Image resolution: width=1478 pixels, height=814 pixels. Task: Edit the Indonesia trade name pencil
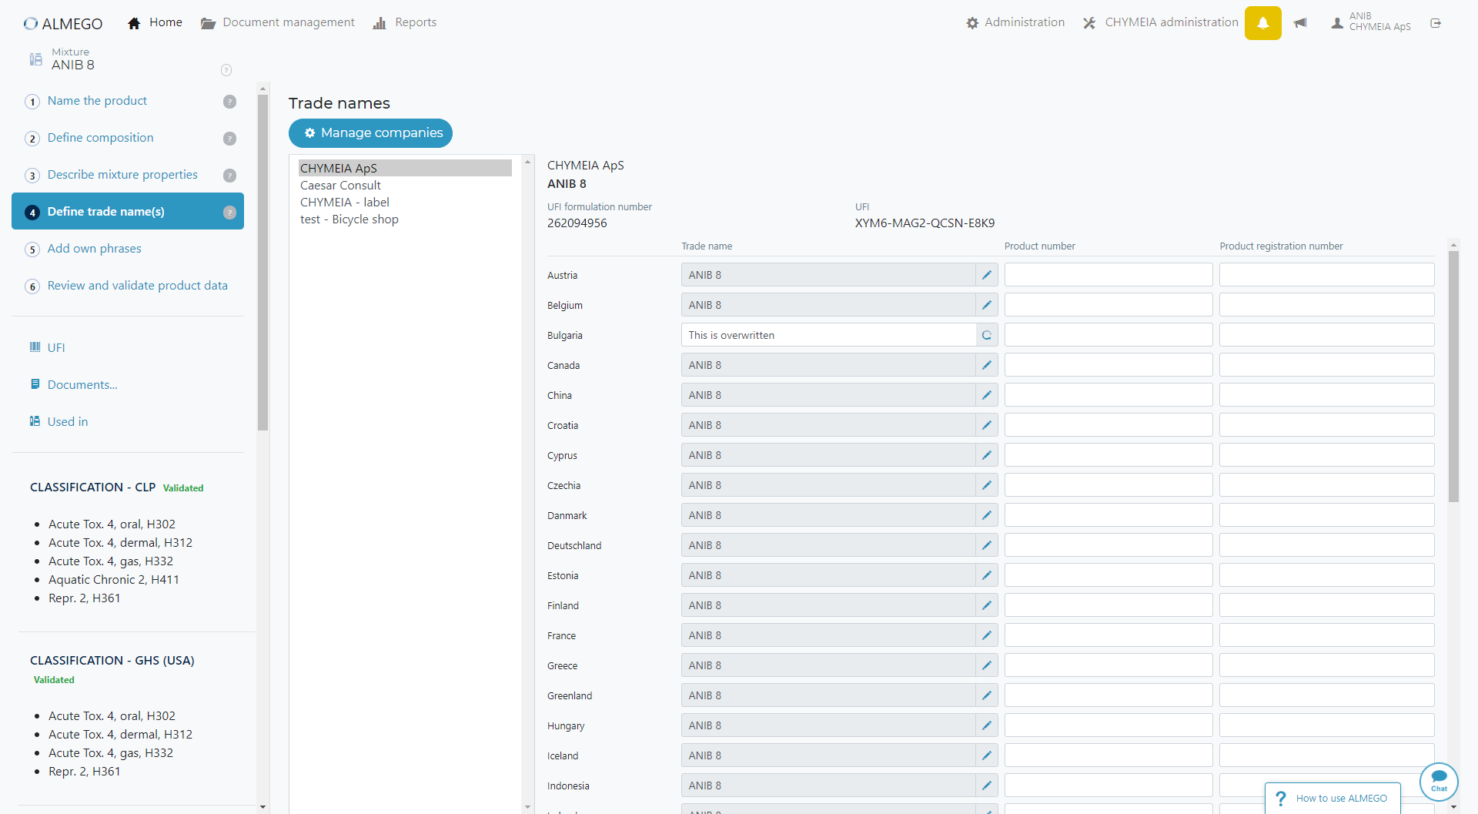987,786
